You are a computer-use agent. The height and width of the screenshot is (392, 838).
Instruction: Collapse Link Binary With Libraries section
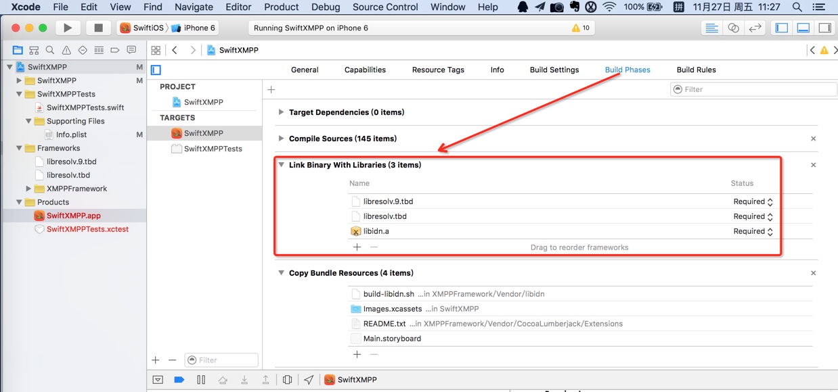[281, 165]
